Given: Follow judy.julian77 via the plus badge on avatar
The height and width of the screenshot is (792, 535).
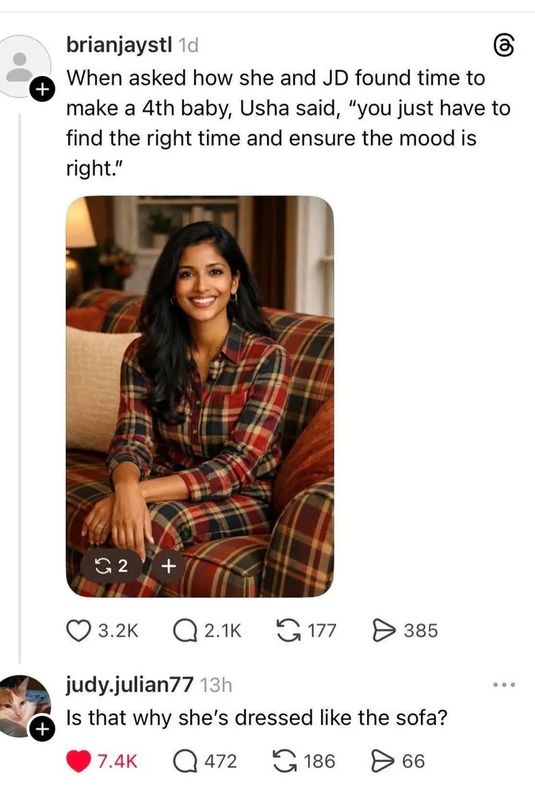Looking at the screenshot, I should [x=42, y=729].
